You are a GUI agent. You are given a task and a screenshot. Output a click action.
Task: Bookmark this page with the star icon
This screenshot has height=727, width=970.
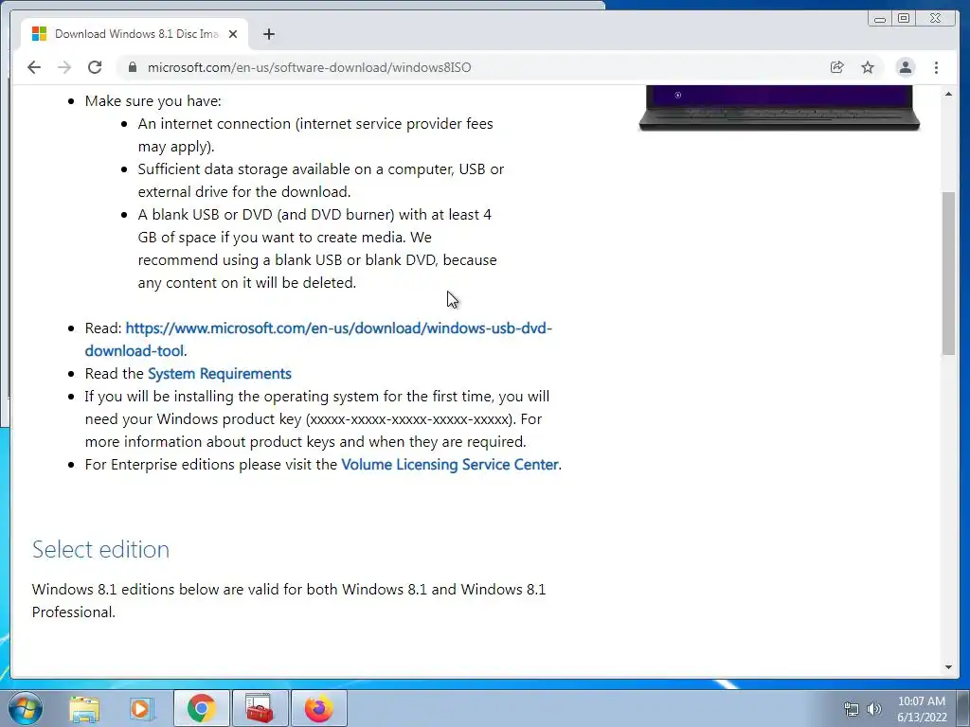(x=868, y=67)
